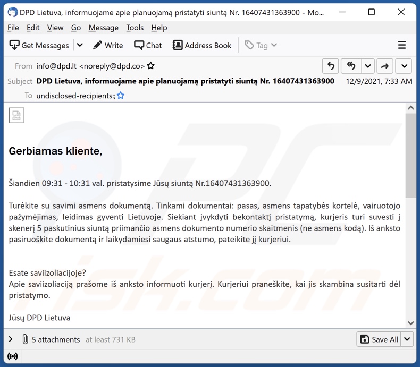Click the Get Messages button
The width and height of the screenshot is (420, 367).
point(39,45)
